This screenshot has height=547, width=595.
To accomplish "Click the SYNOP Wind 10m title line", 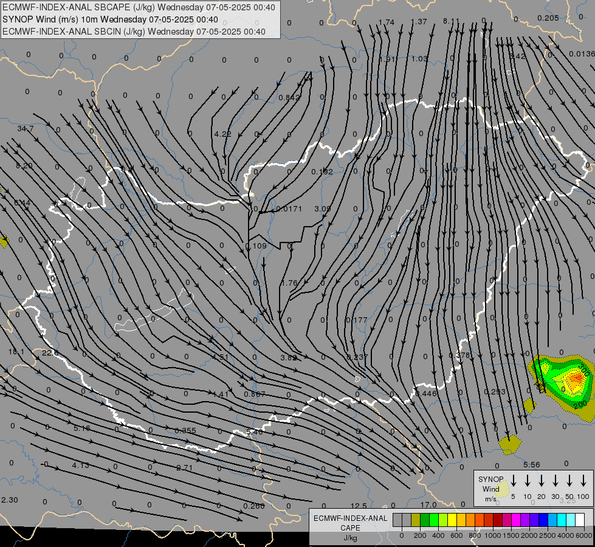I will coord(110,19).
